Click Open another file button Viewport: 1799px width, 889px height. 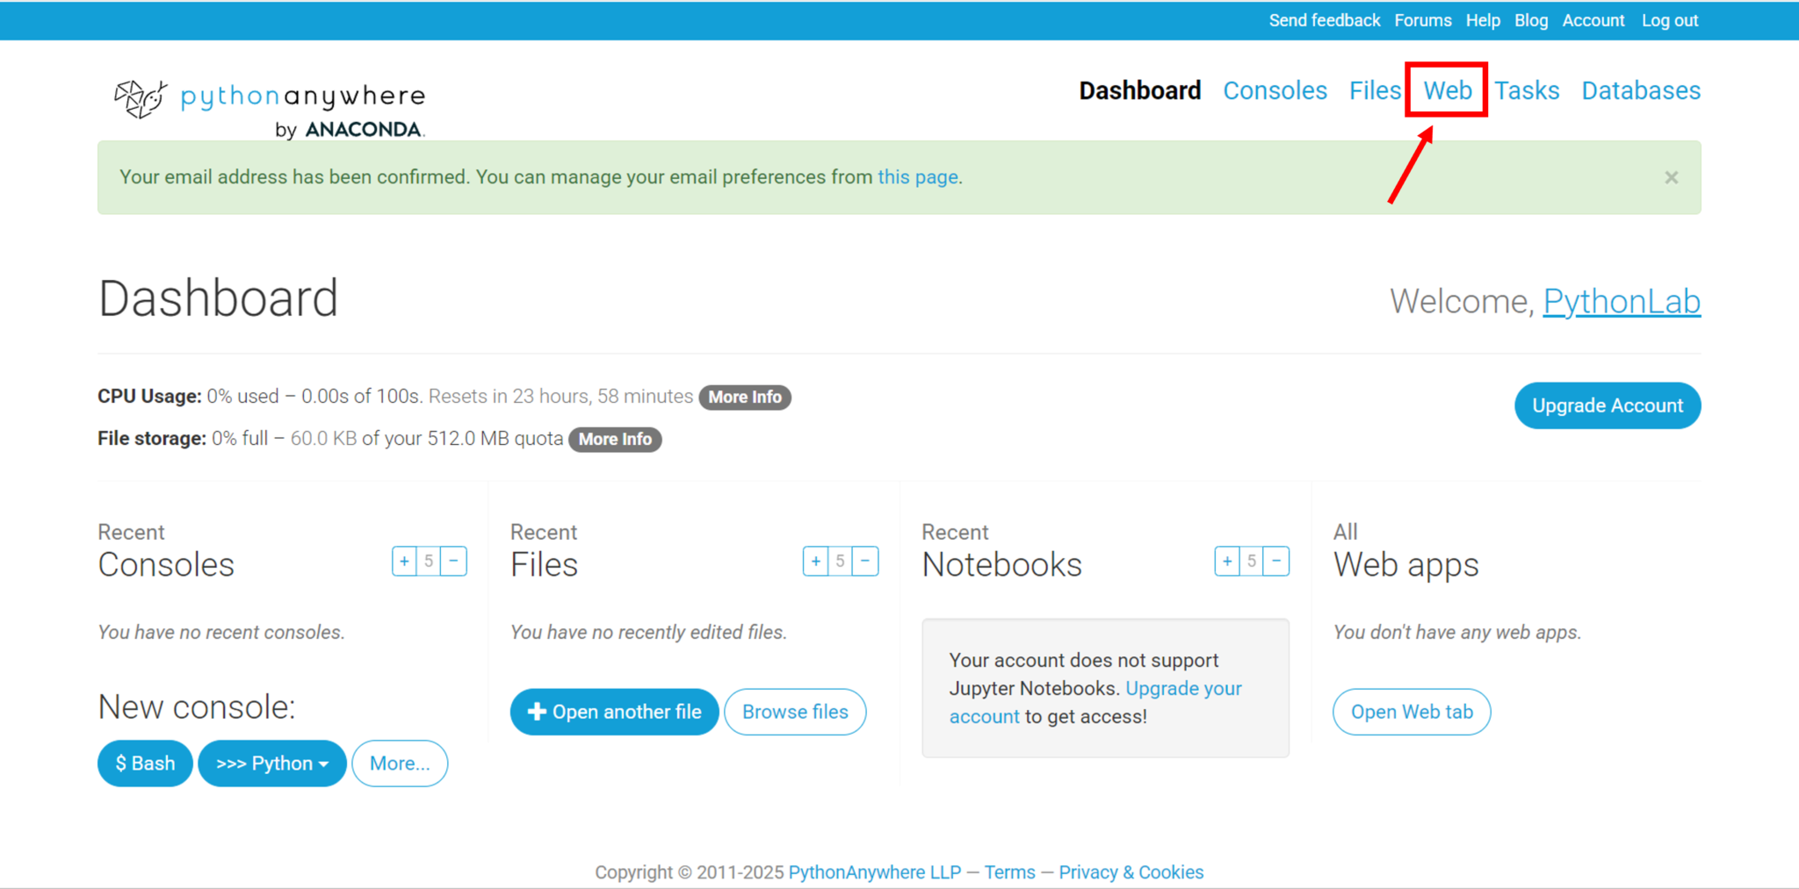point(614,712)
